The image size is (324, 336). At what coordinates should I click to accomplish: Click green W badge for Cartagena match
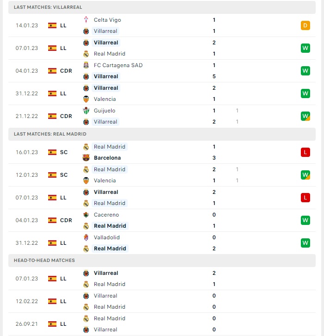(x=305, y=71)
